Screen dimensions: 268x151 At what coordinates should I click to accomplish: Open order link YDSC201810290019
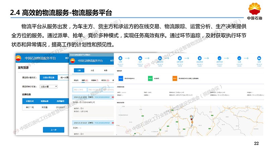pyautogui.click(x=102, y=97)
